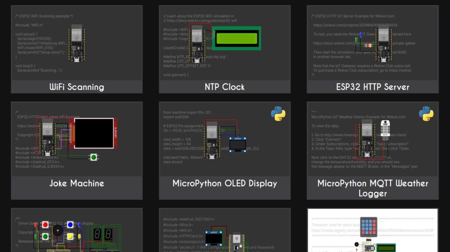Open the MicroPython MQTT Weather Logger title

coord(373,188)
